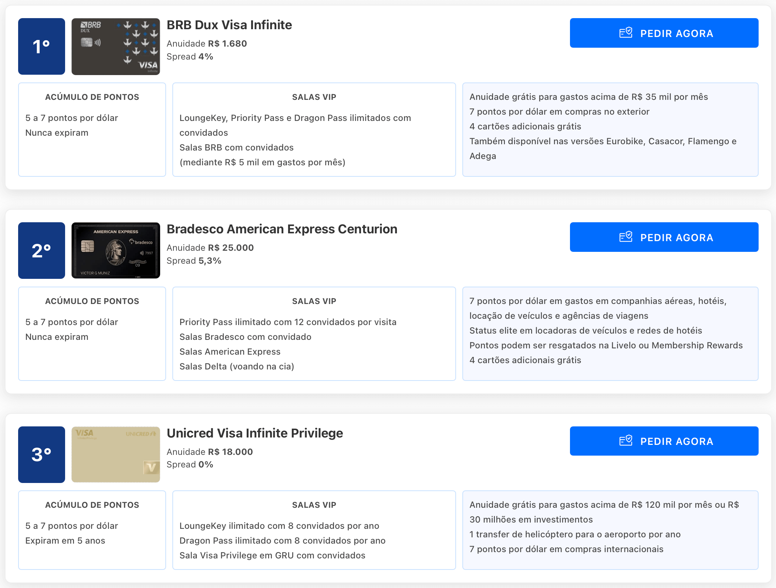Click the 1º ranking badge

pyautogui.click(x=41, y=47)
